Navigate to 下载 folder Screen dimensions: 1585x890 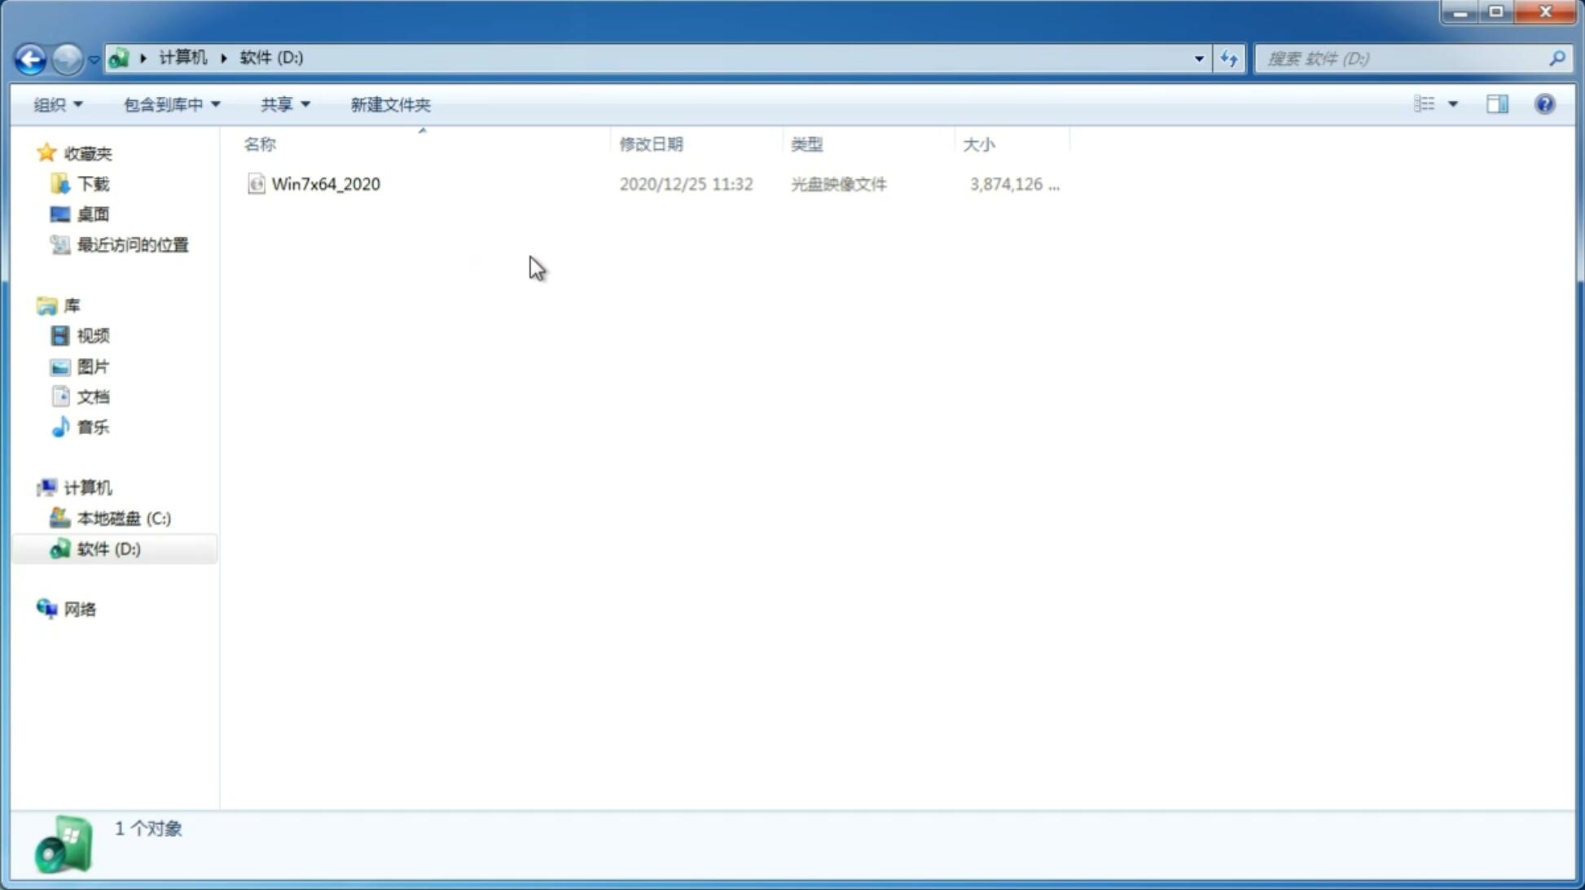point(91,182)
